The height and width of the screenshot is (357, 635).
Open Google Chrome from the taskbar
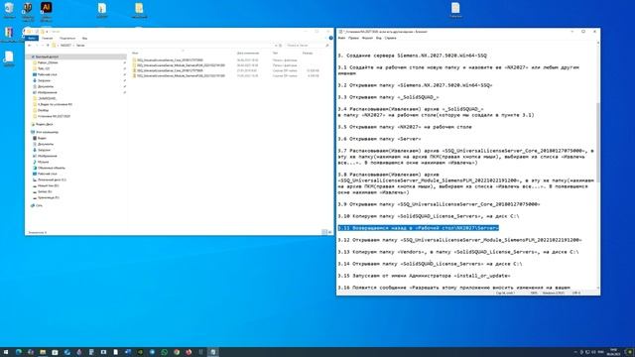click(x=177, y=352)
